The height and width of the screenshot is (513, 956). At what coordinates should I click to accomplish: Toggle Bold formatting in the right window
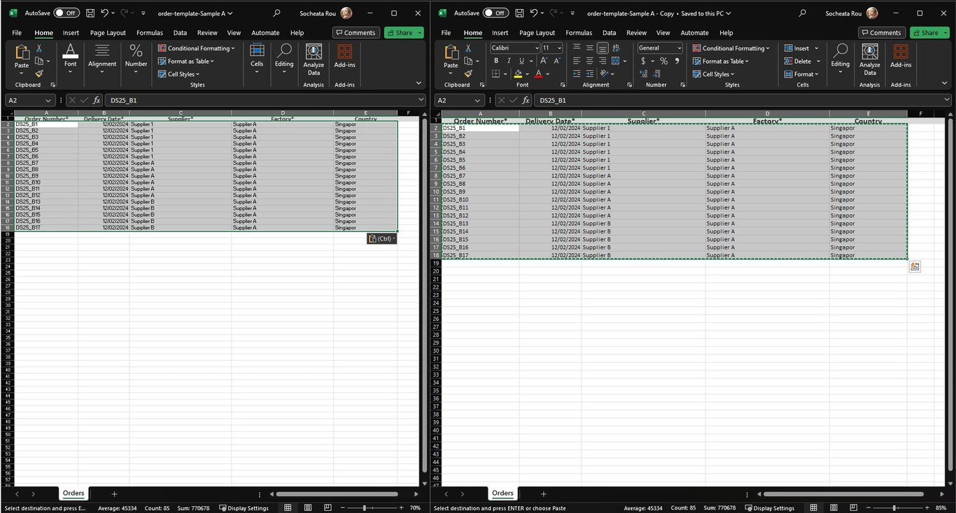pos(496,61)
